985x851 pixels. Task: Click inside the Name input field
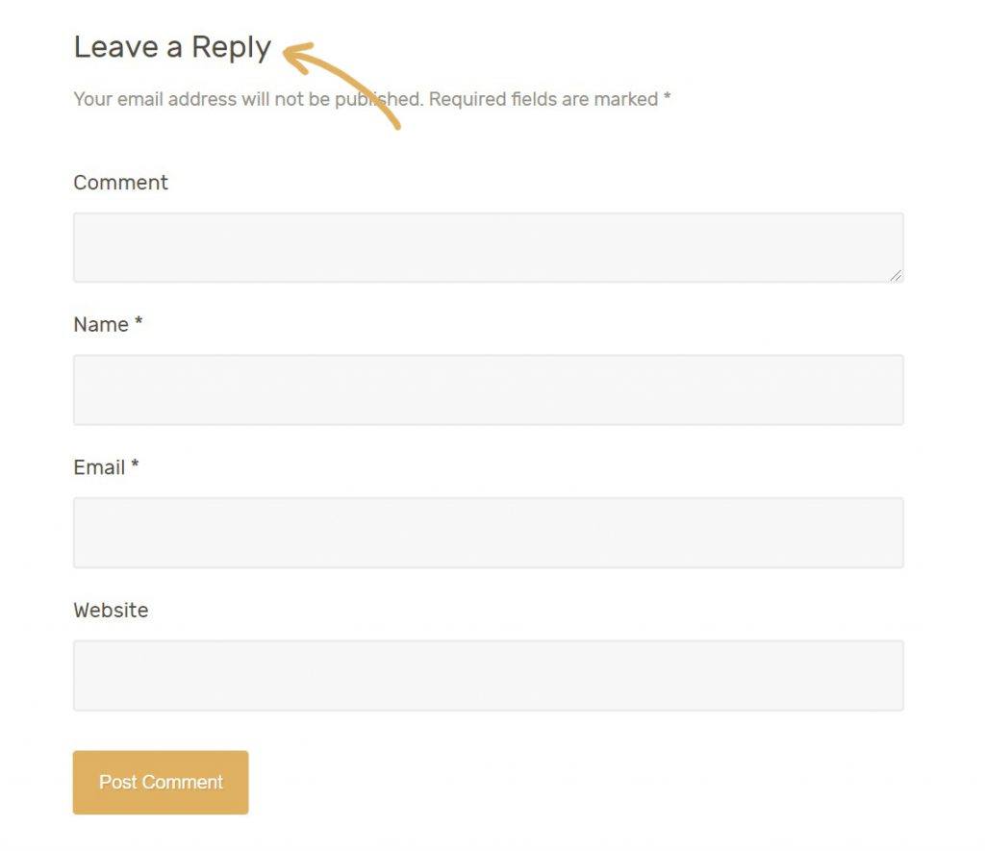coord(488,390)
